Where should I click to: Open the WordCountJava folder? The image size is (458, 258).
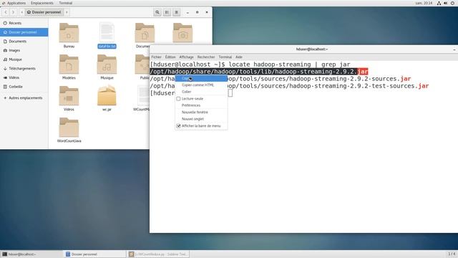pyautogui.click(x=69, y=128)
